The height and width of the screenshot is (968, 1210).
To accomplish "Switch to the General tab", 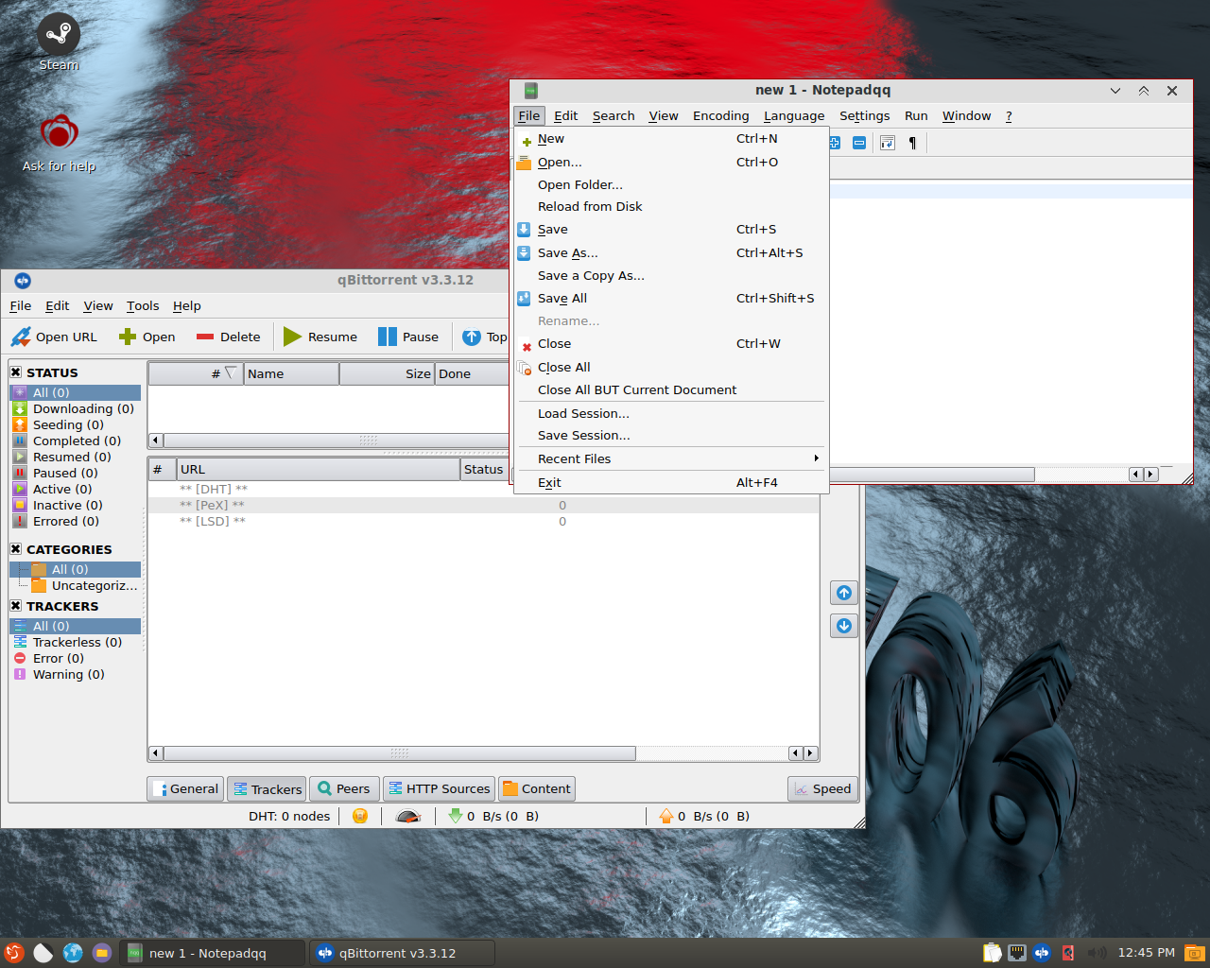I will coord(185,788).
